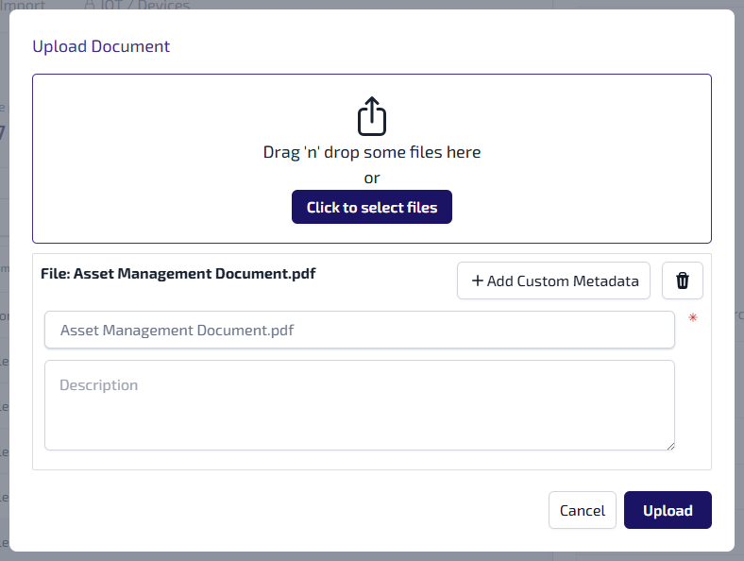Click the red required asterisk marker

(692, 319)
